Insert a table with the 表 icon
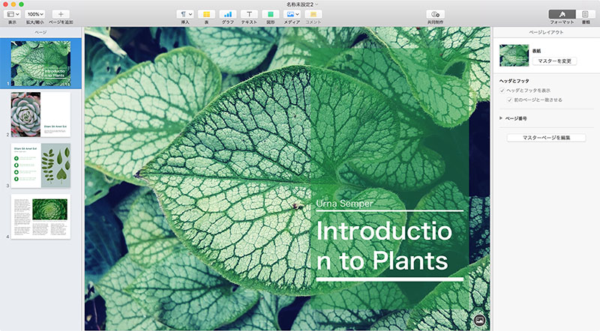Screen dimensions: 600x331 (x=206, y=14)
